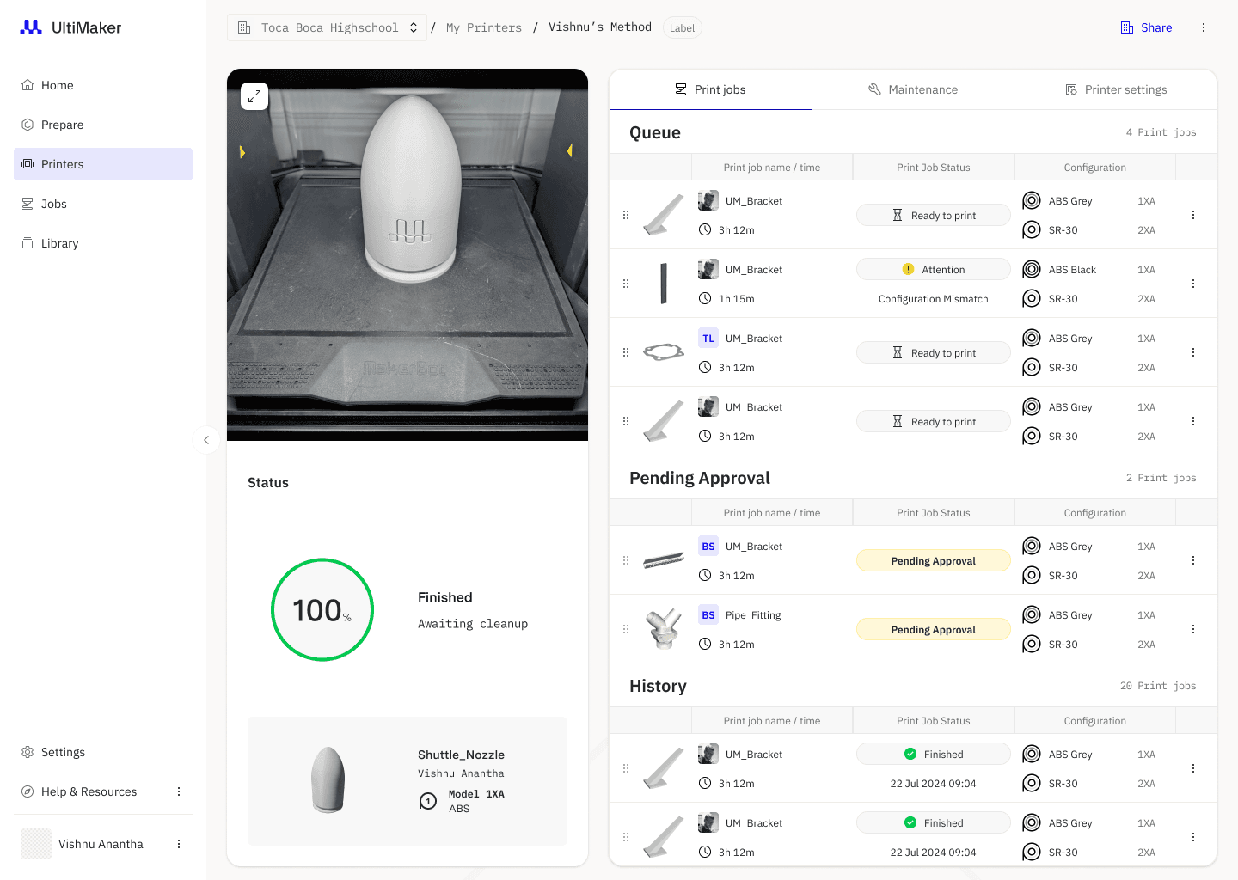Grab drag handle of TL UM_Bracket job
Screen dimensions: 1238x880
coord(626,352)
